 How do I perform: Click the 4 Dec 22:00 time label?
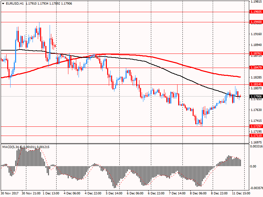[x=93, y=193]
